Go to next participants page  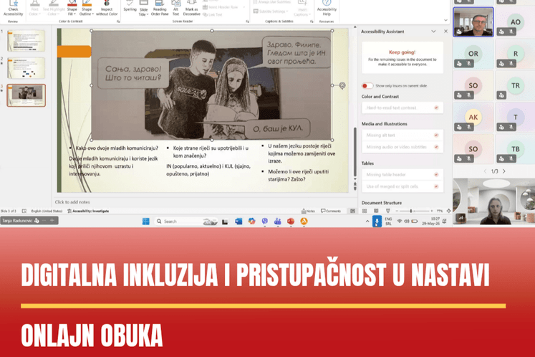[504, 171]
